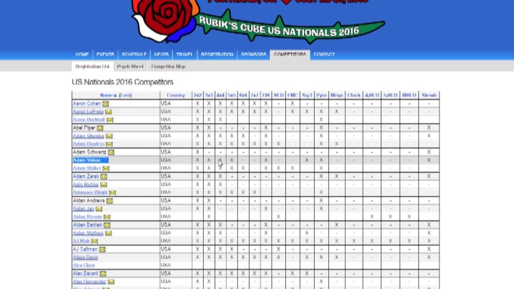This screenshot has width=514, height=289.
Task: Click the name Abel Piper
Action: click(x=84, y=128)
